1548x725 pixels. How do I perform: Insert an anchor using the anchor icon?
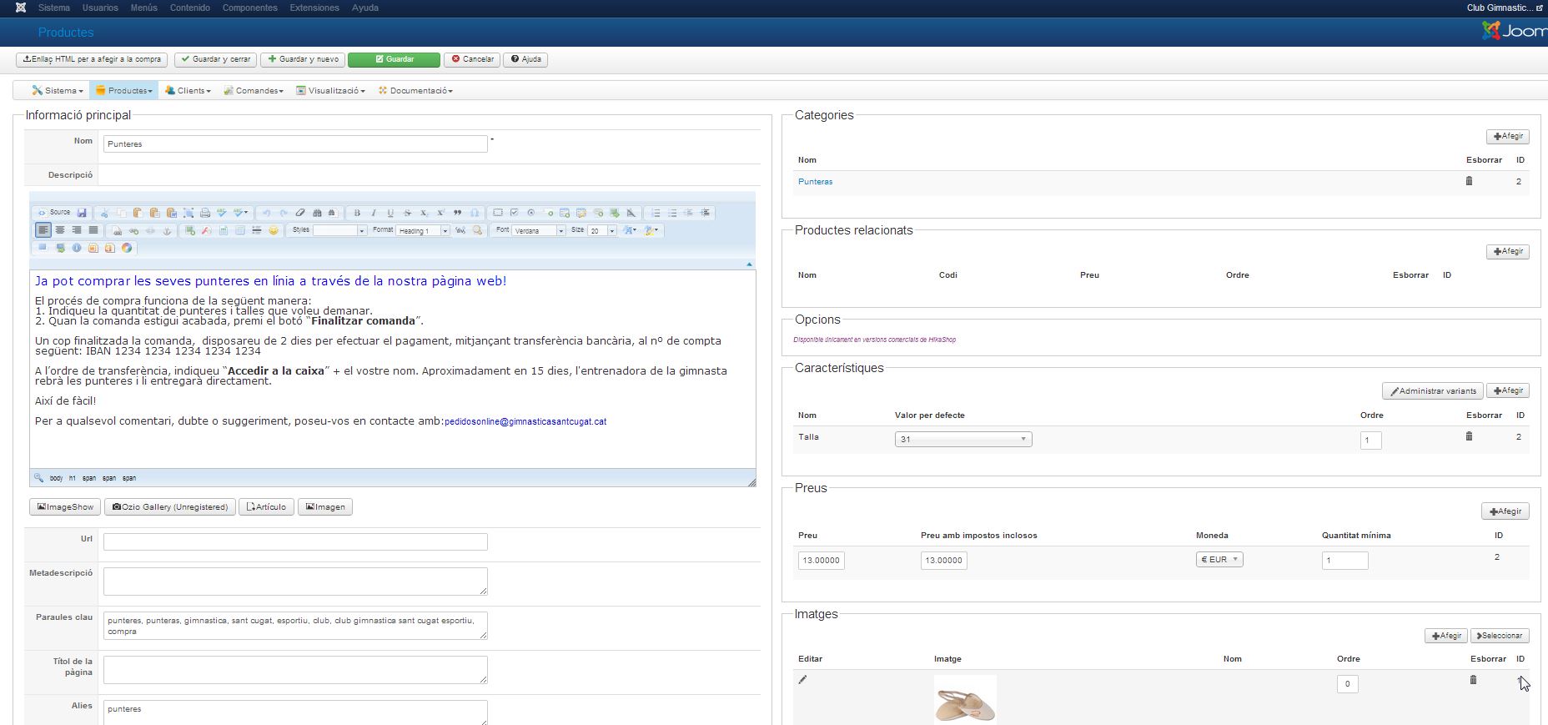pos(167,230)
